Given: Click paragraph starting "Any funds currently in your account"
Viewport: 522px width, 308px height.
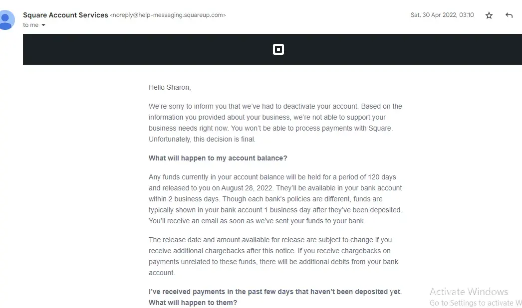Looking at the screenshot, I should [275, 199].
